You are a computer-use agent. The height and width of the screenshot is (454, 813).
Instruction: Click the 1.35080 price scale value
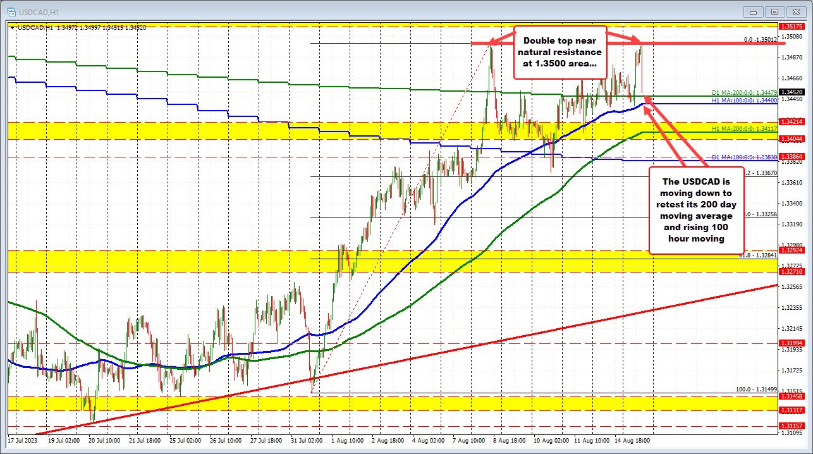click(x=792, y=37)
